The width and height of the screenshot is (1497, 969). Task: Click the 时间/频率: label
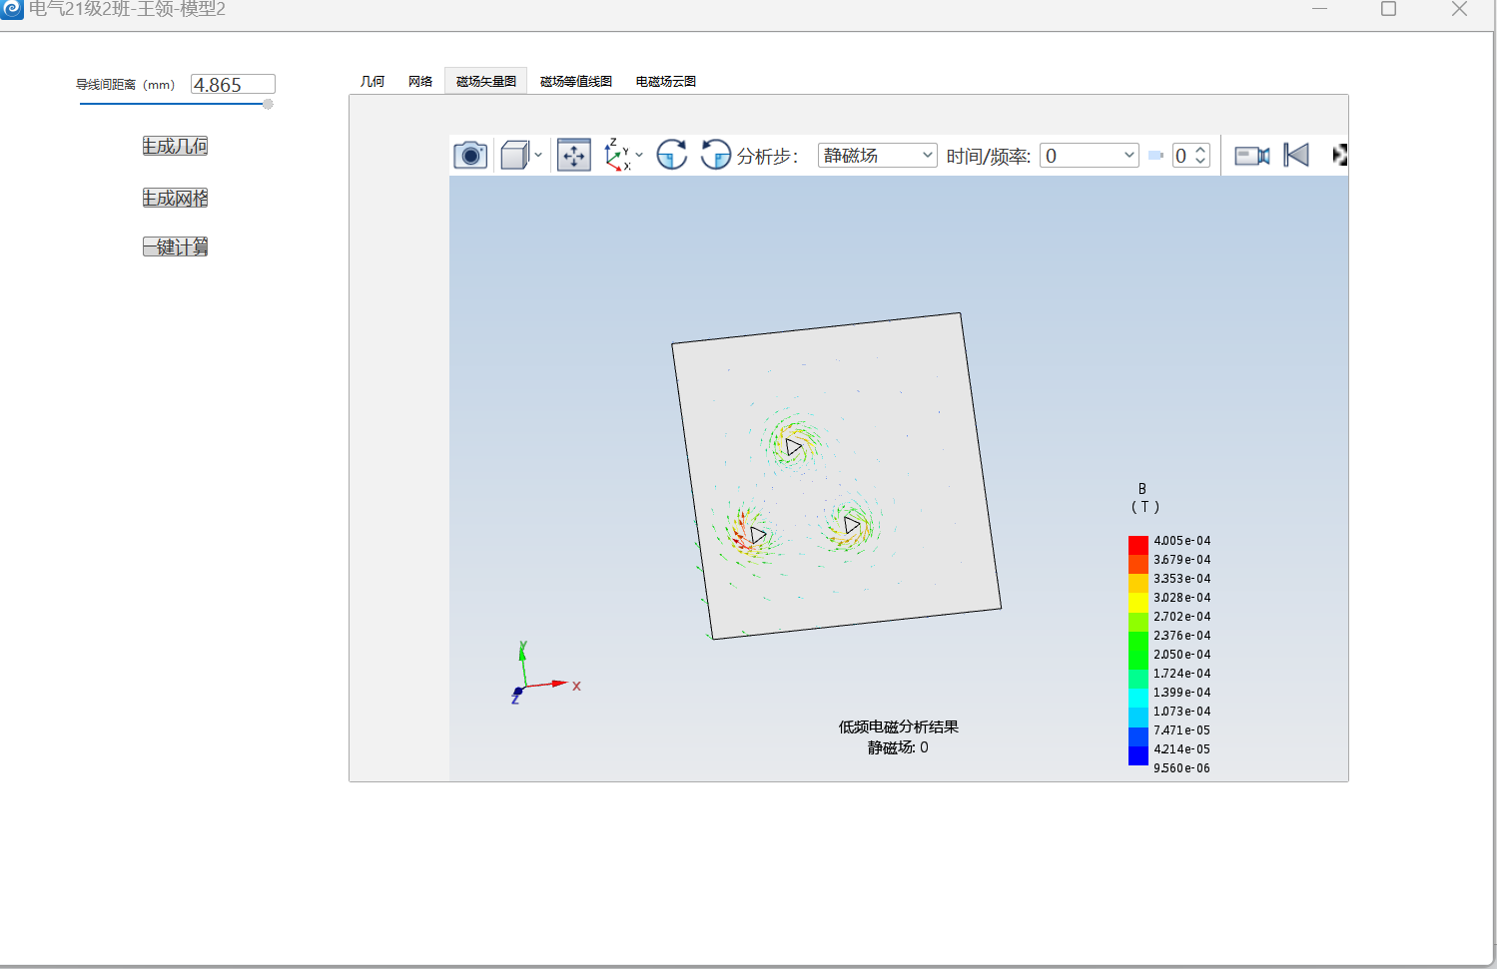(989, 156)
